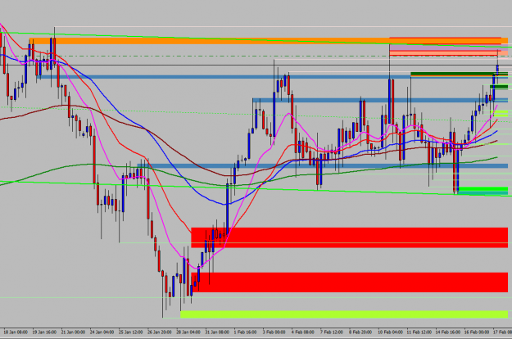The image size is (512, 339).
Task: Click the '4 Feb 08:00' time axis label
Action: [x=302, y=332]
